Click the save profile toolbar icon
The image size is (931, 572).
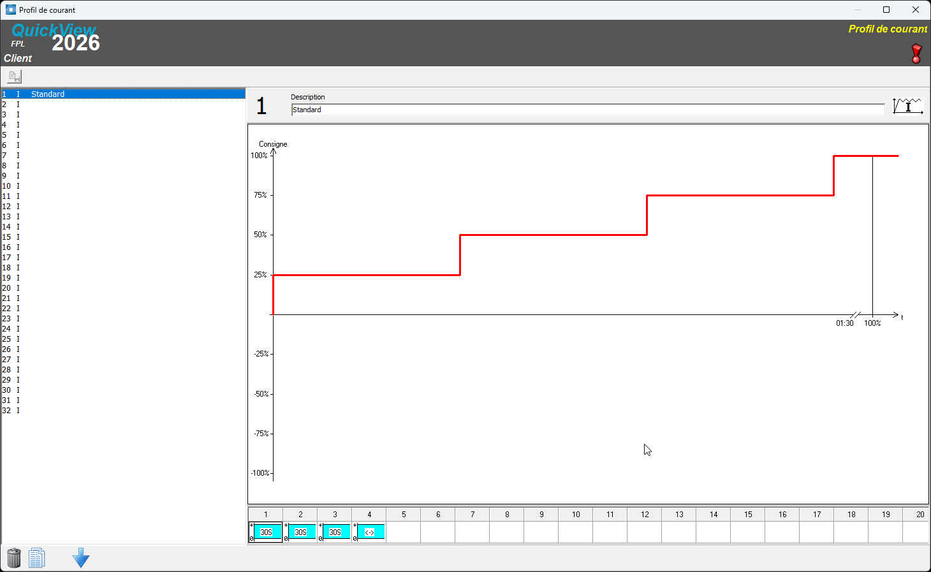pos(14,77)
